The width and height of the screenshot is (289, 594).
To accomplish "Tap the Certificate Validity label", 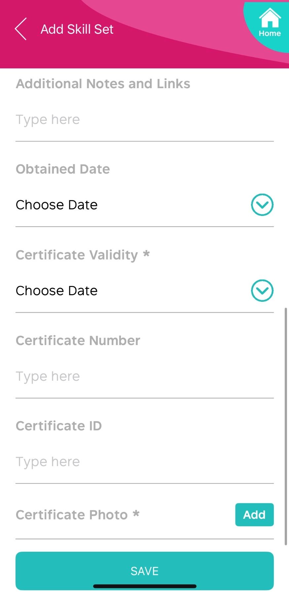I will click(77, 255).
